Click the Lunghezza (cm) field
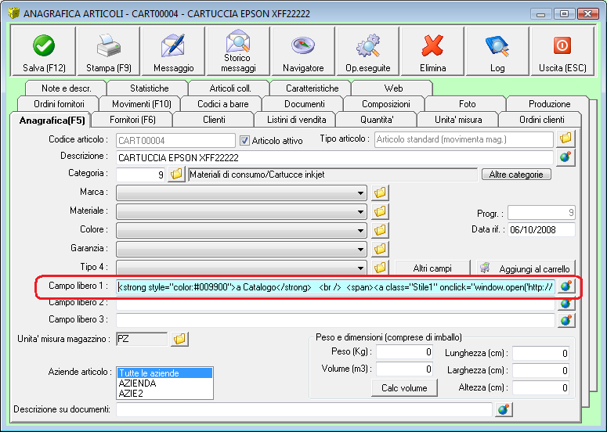This screenshot has height=432, width=607. (x=540, y=353)
